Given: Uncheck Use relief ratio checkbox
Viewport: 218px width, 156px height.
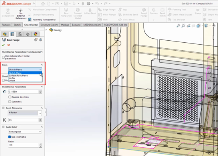Looking at the screenshot, I should (10, 137).
